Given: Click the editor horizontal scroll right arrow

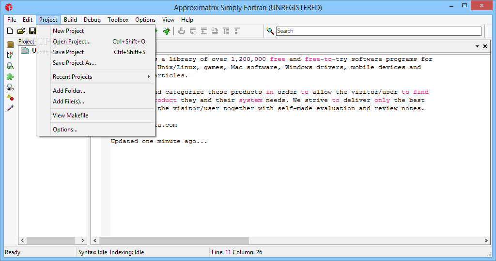Looking at the screenshot, I should pyautogui.click(x=486, y=241).
